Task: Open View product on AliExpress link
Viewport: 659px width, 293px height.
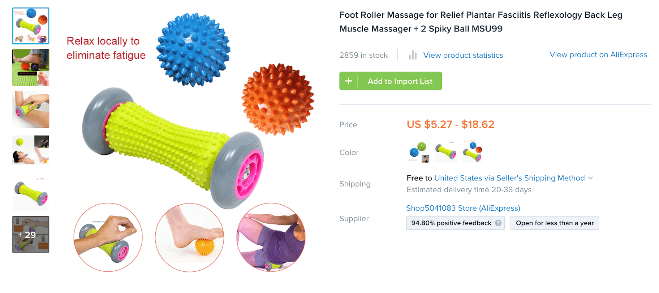Action: [x=598, y=55]
